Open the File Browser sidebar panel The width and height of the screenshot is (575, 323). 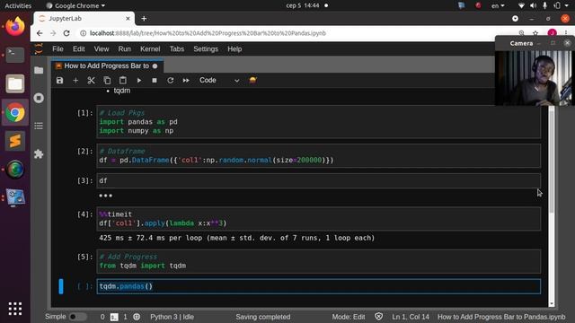[x=39, y=70]
